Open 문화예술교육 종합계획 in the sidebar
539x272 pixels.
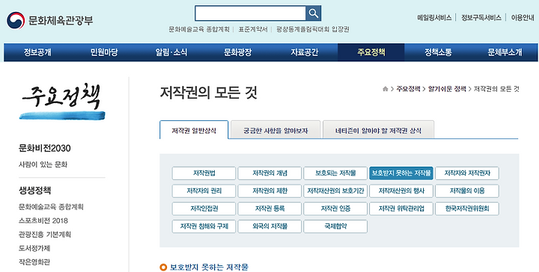click(51, 207)
